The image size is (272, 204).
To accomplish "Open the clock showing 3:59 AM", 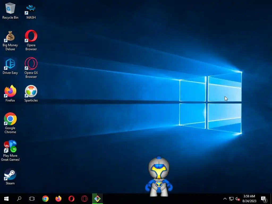I will click(249, 199).
